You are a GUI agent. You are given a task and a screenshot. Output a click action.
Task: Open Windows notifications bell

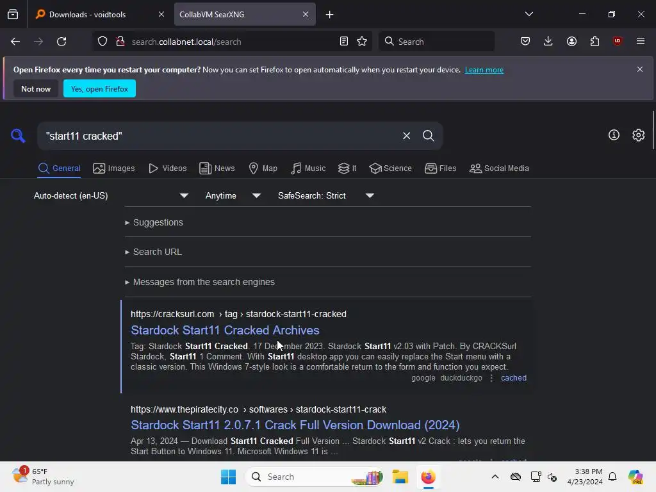(x=612, y=477)
